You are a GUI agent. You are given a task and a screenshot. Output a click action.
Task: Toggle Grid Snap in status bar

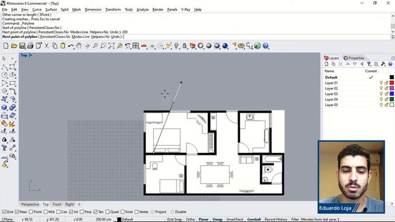pos(174,220)
